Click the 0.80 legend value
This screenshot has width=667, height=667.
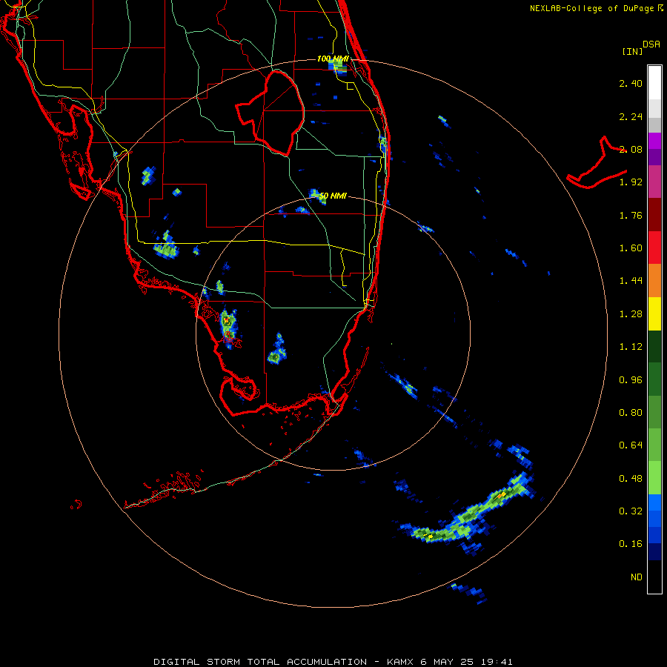tap(631, 413)
